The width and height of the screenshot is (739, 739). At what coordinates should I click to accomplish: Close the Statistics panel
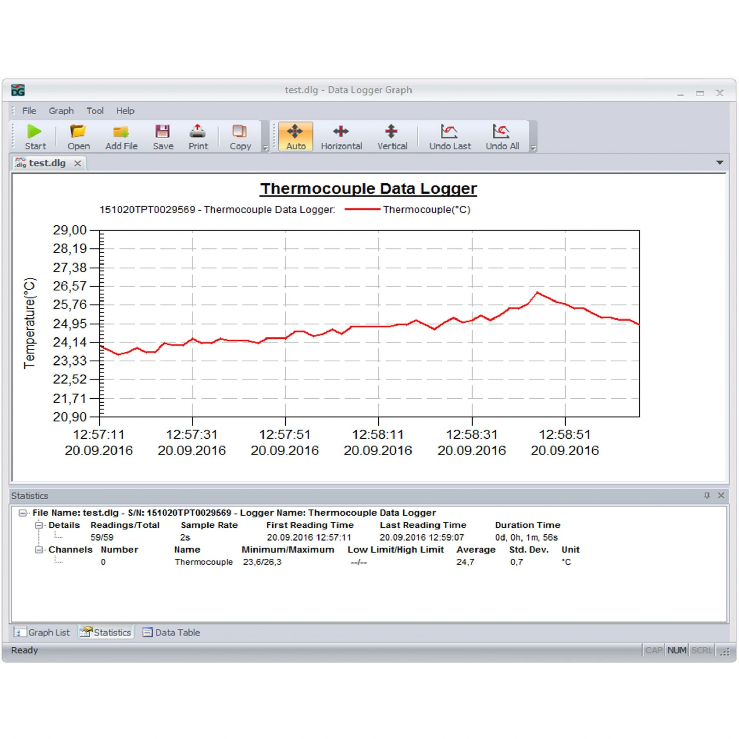(x=721, y=495)
